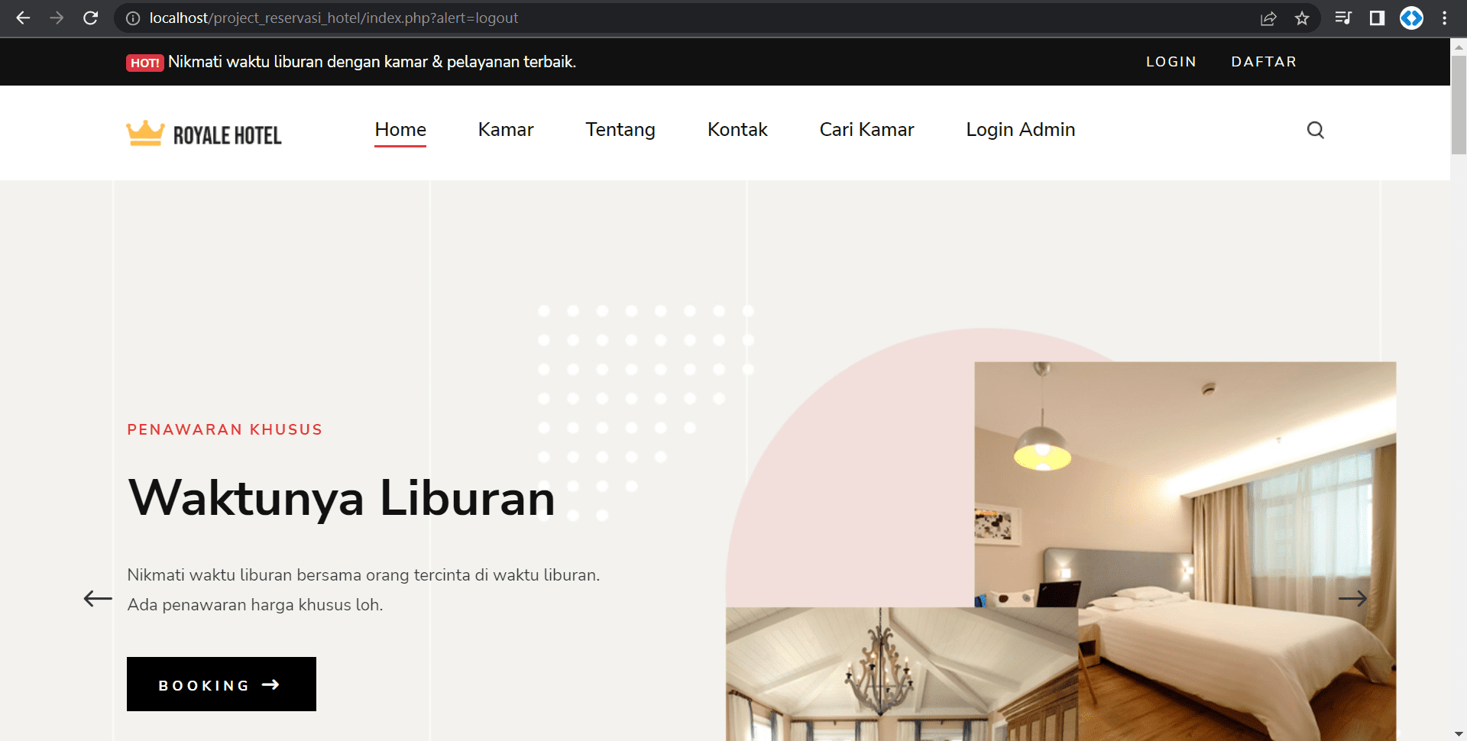Open media control playlist icon
Screen dimensions: 1467x741
click(1342, 18)
